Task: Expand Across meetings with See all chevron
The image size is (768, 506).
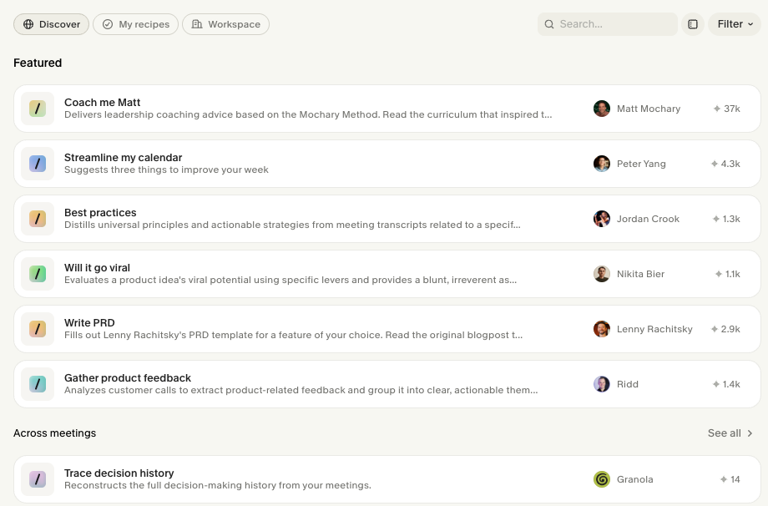Action: (750, 433)
